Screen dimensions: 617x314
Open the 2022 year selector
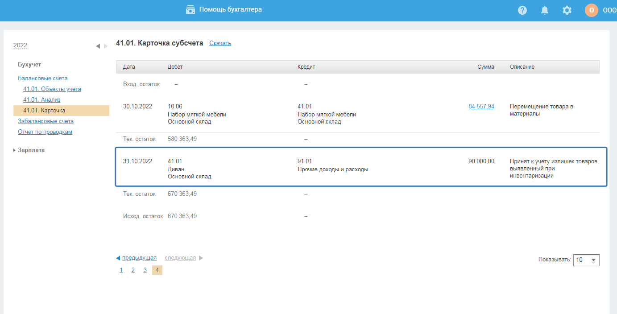20,45
